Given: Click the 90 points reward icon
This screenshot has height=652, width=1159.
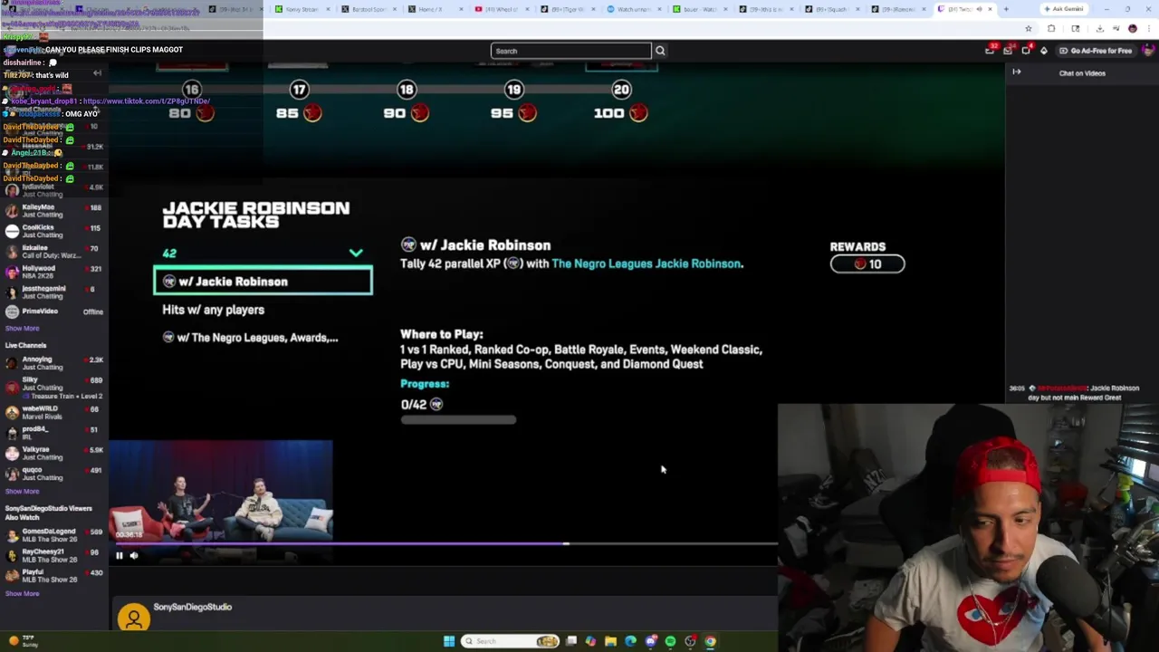Looking at the screenshot, I should (420, 113).
